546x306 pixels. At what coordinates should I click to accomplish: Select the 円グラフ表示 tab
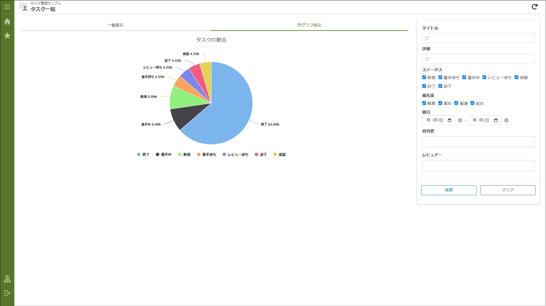pos(309,25)
